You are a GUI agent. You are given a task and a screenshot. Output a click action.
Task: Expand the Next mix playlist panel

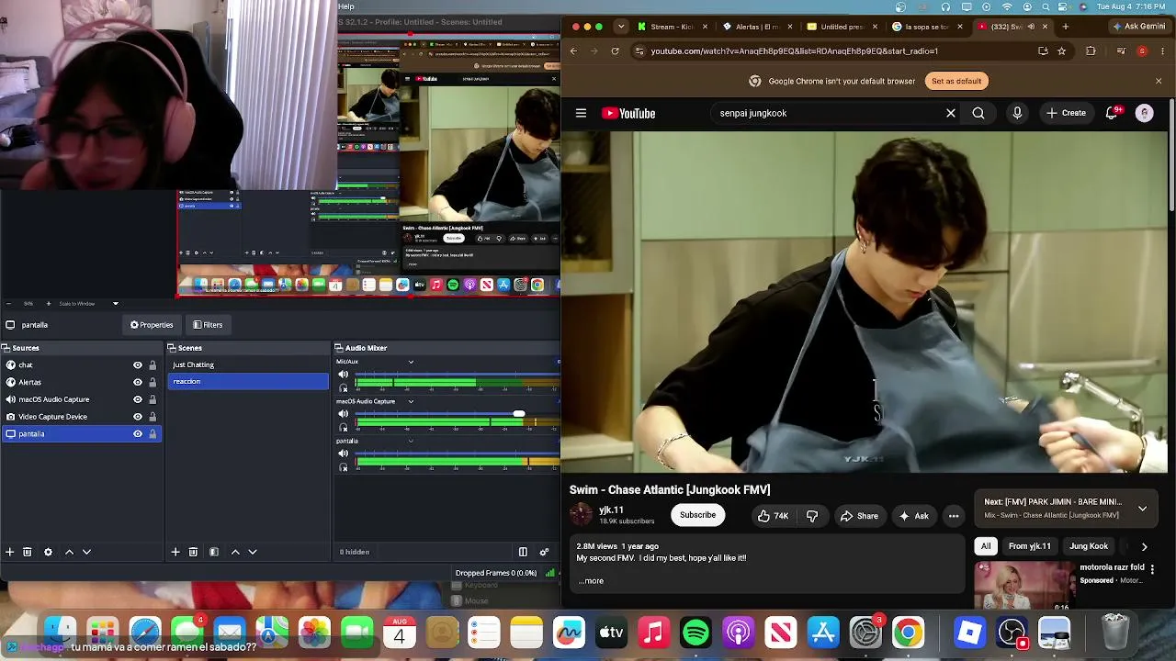pyautogui.click(x=1142, y=508)
